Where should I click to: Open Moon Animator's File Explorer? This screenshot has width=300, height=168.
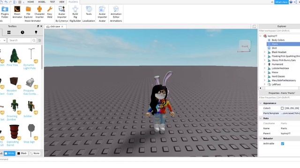click(x=28, y=12)
